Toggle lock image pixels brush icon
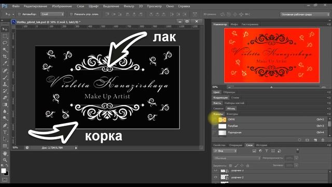Screen dimensions: 332x187 tap(237, 165)
